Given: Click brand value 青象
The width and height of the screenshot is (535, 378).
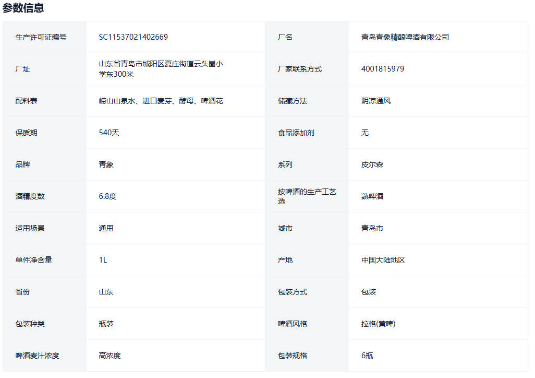Looking at the screenshot, I should coord(106,164).
